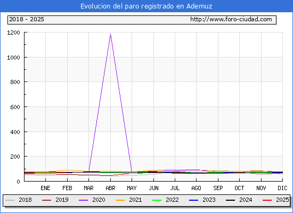The width and height of the screenshot is (293, 213).
Task: Click the '2025' legend label
Action: point(282,200)
